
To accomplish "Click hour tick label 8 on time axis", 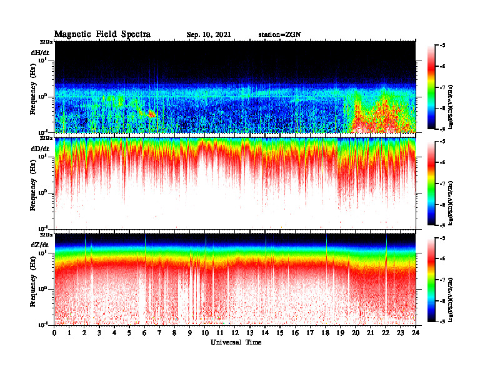I will 174,333.
